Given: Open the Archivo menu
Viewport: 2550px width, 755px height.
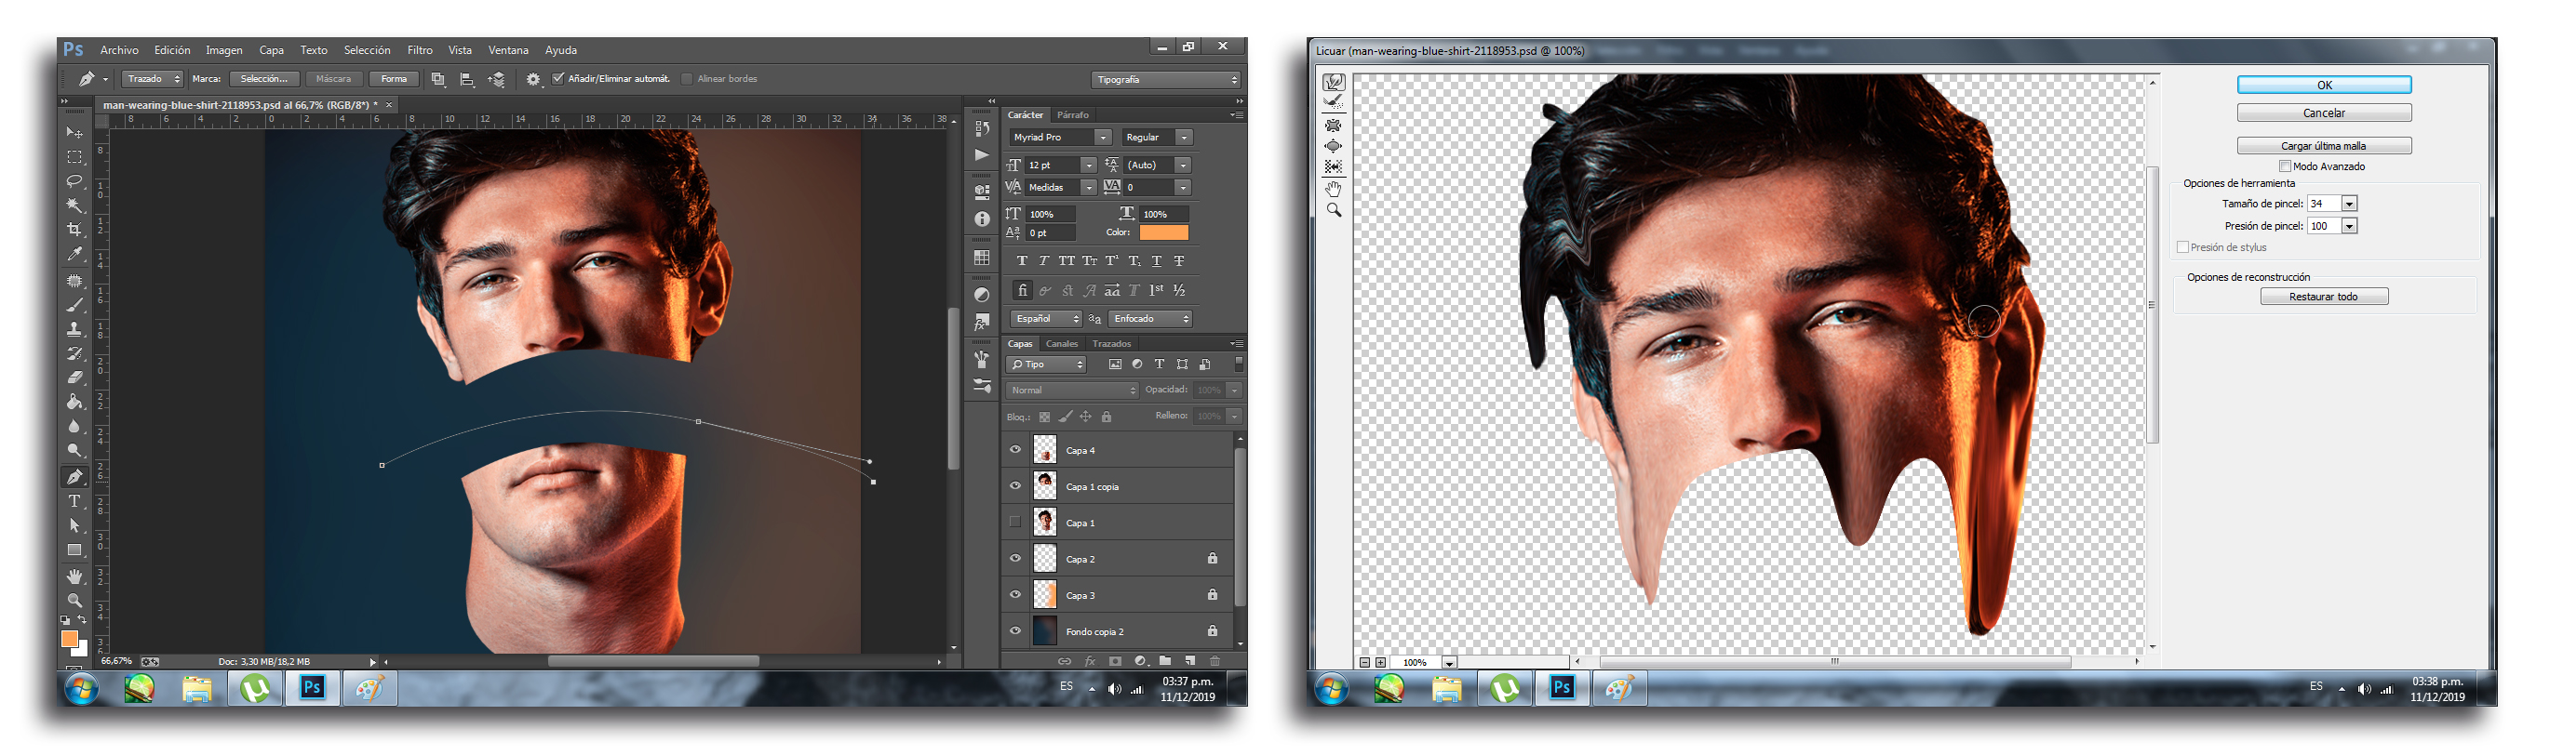Looking at the screenshot, I should (x=119, y=49).
